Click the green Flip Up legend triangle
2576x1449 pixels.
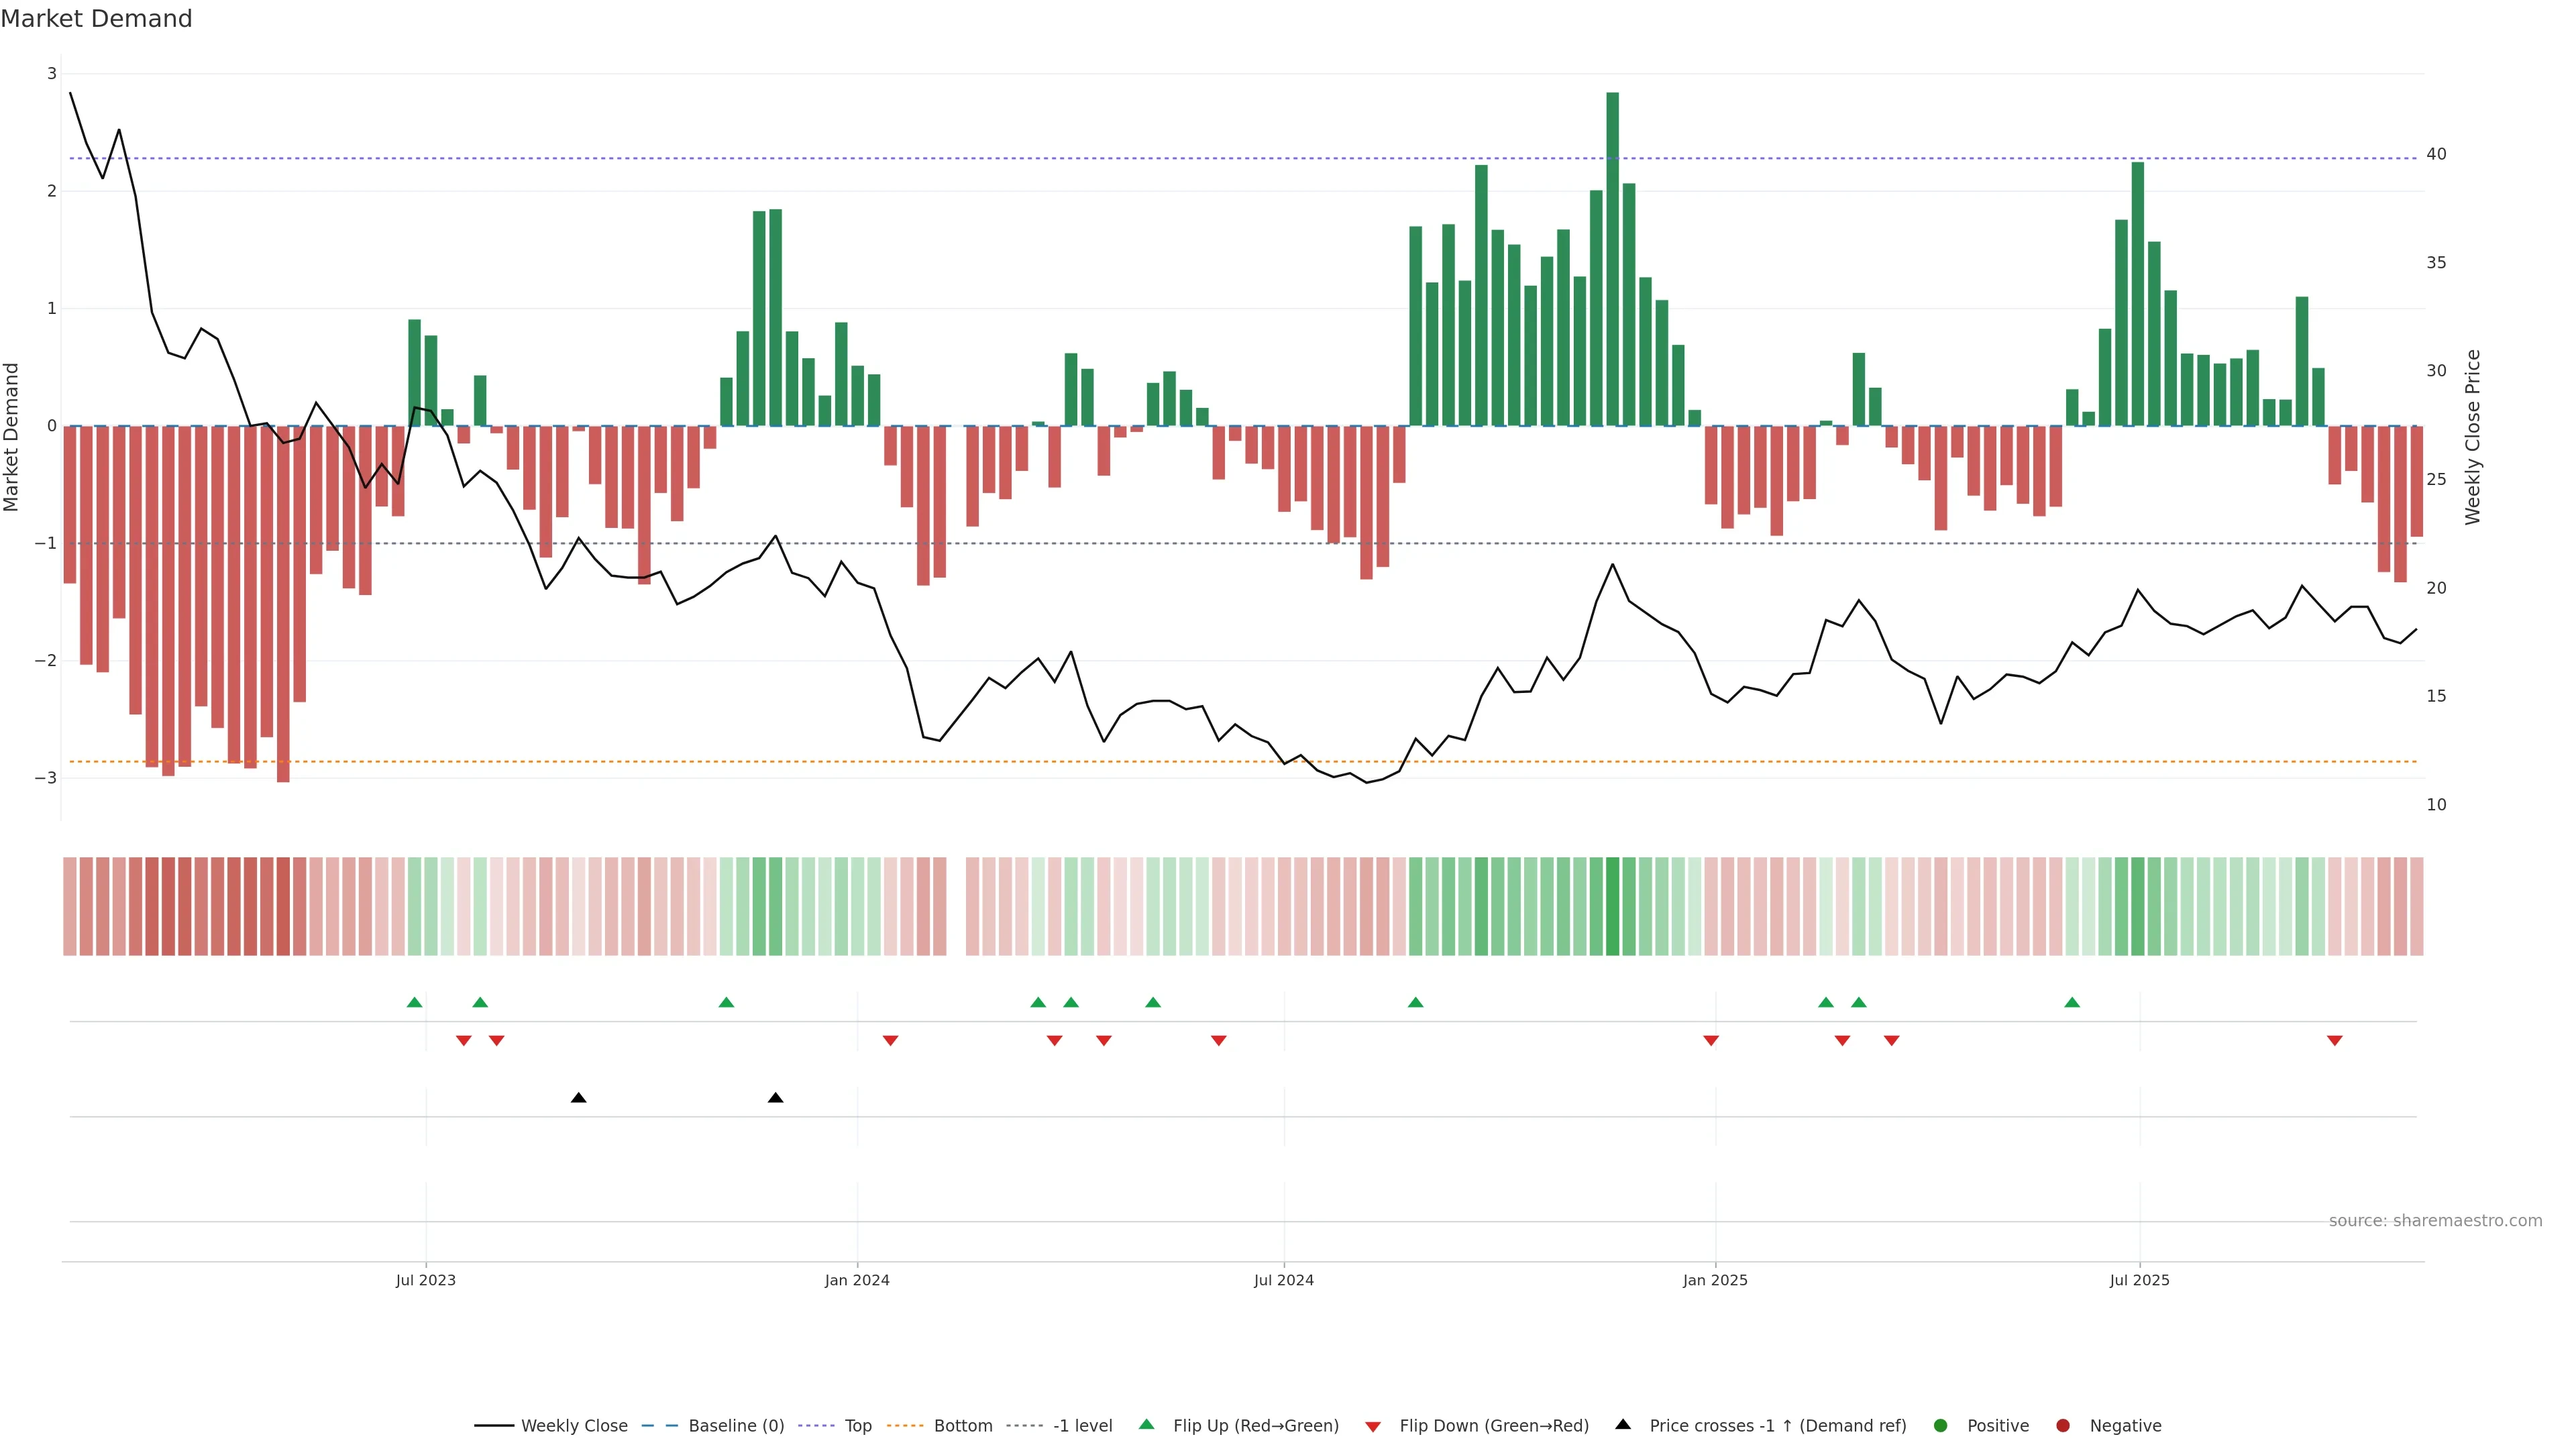pos(1147,1425)
